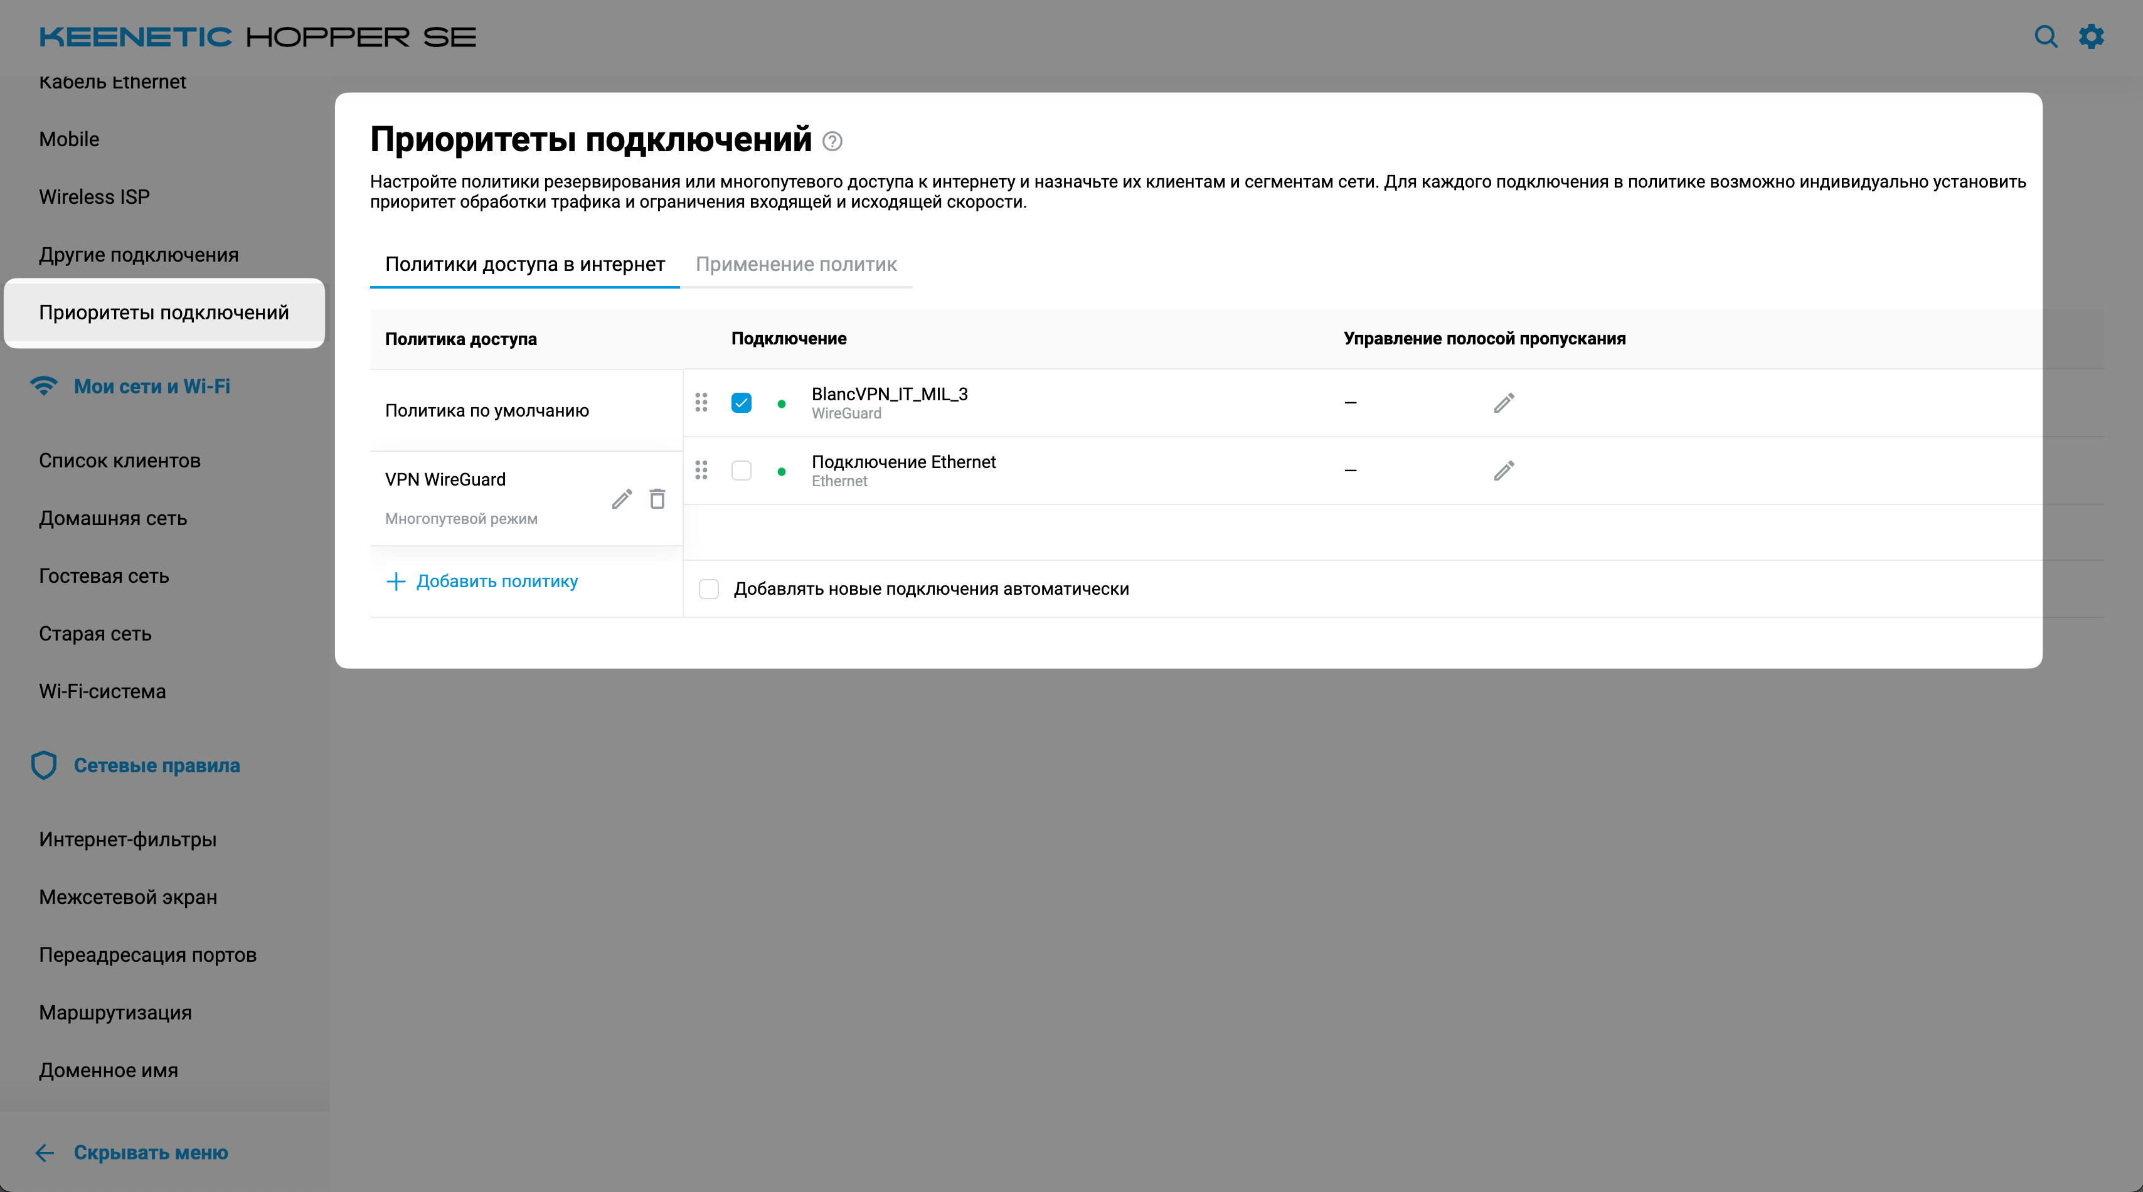Viewport: 2143px width, 1192px height.
Task: Grab drag handle of Ethernet connection row
Action: pyautogui.click(x=701, y=471)
